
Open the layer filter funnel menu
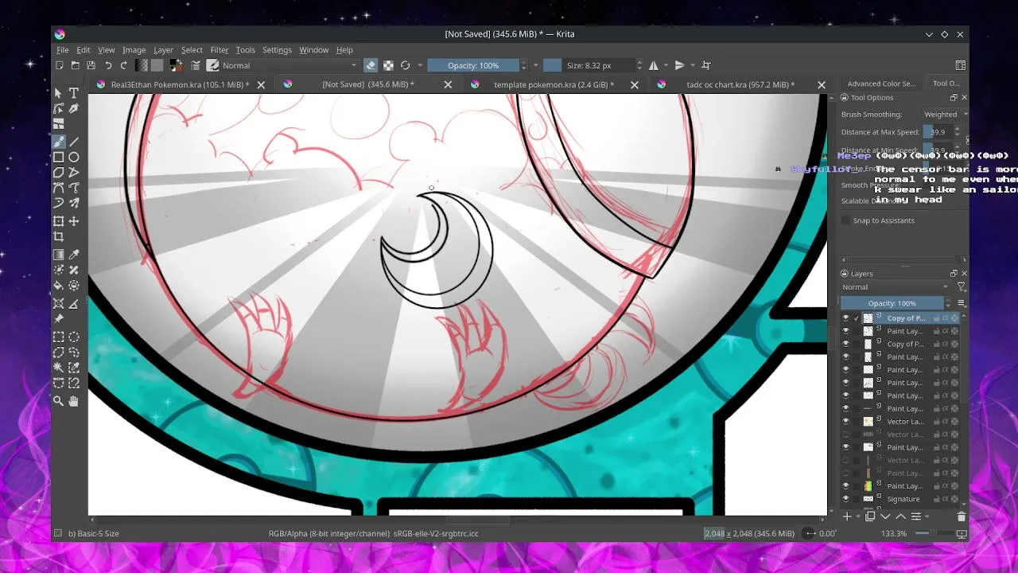pos(961,287)
